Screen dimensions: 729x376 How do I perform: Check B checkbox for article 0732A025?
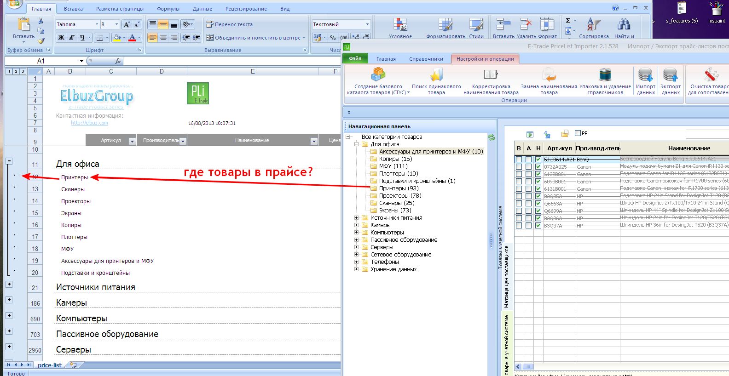(519, 167)
